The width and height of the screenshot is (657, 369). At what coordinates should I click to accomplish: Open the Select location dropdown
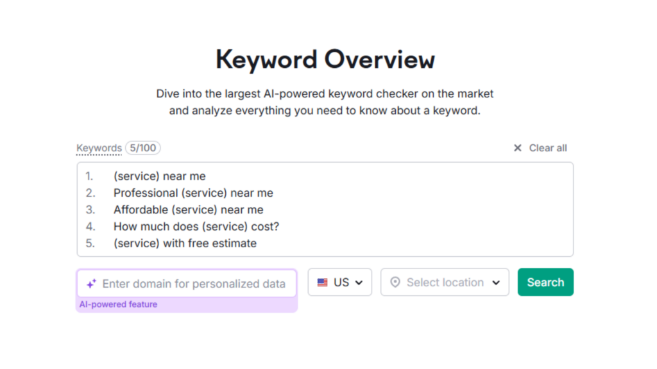point(445,282)
